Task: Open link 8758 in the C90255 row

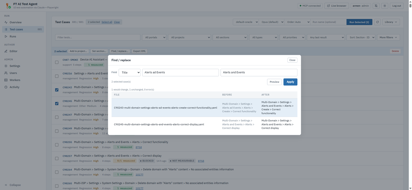Action: click(x=139, y=147)
